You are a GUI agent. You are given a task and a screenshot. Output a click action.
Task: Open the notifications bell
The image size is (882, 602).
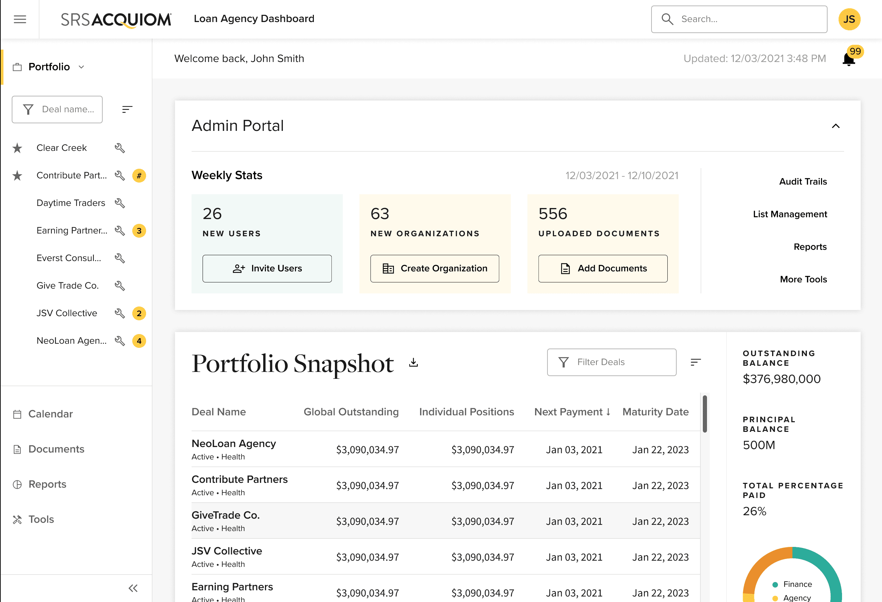coord(848,60)
